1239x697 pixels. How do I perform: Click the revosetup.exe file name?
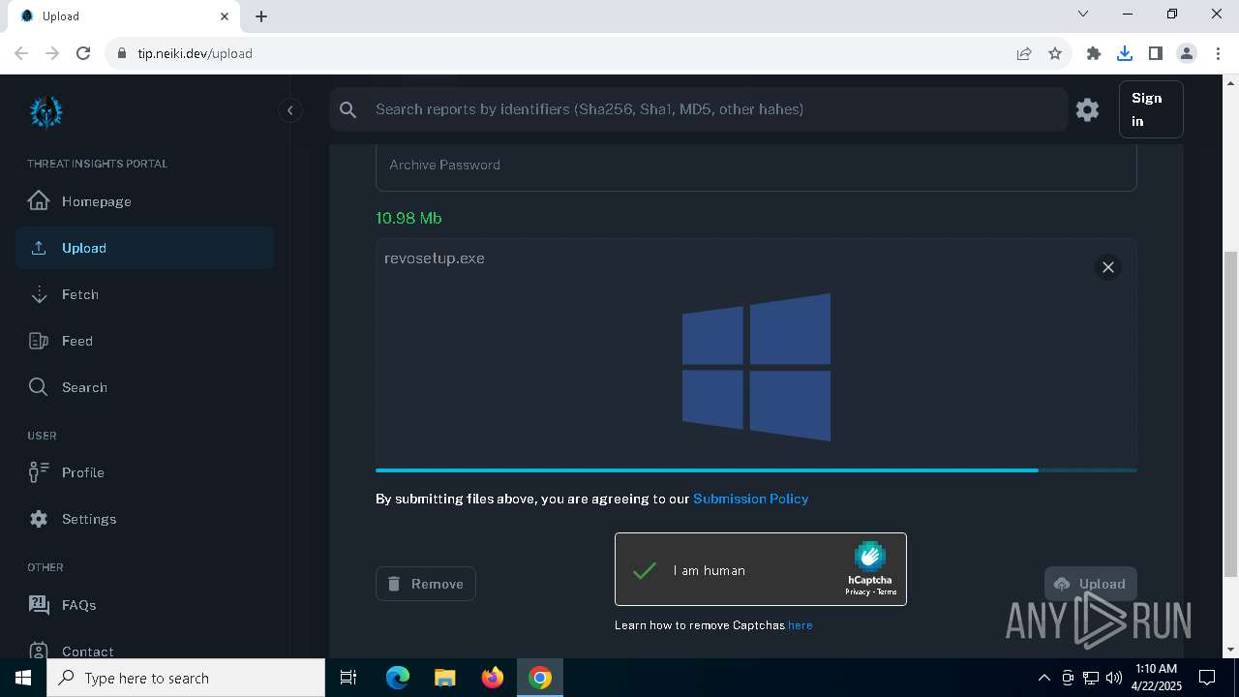pyautogui.click(x=435, y=258)
